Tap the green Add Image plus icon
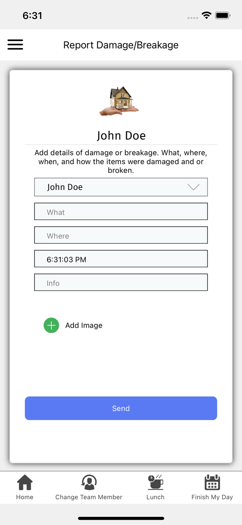The height and width of the screenshot is (525, 242). pos(51,325)
